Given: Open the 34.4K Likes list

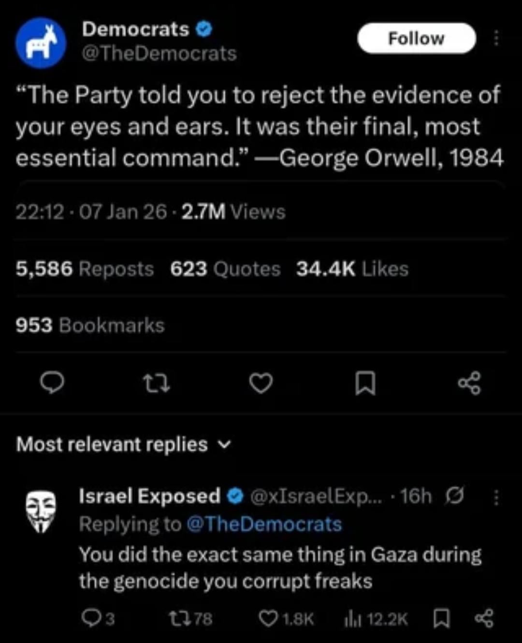Looking at the screenshot, I should coord(352,269).
